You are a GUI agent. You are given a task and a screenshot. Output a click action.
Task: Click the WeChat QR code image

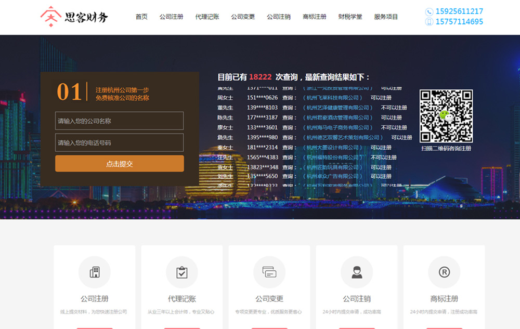pos(446,116)
